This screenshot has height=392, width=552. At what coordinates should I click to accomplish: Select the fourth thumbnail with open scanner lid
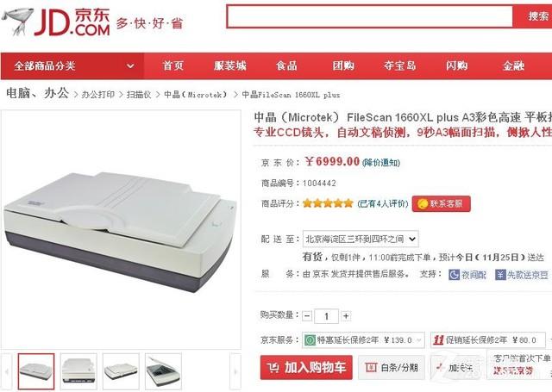click(x=163, y=371)
